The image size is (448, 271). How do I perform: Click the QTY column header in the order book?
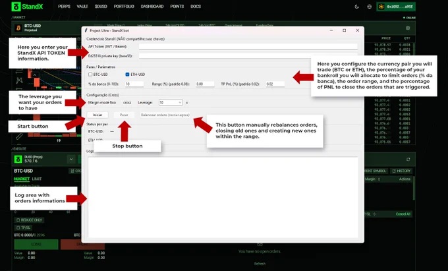pyautogui.click(x=407, y=38)
